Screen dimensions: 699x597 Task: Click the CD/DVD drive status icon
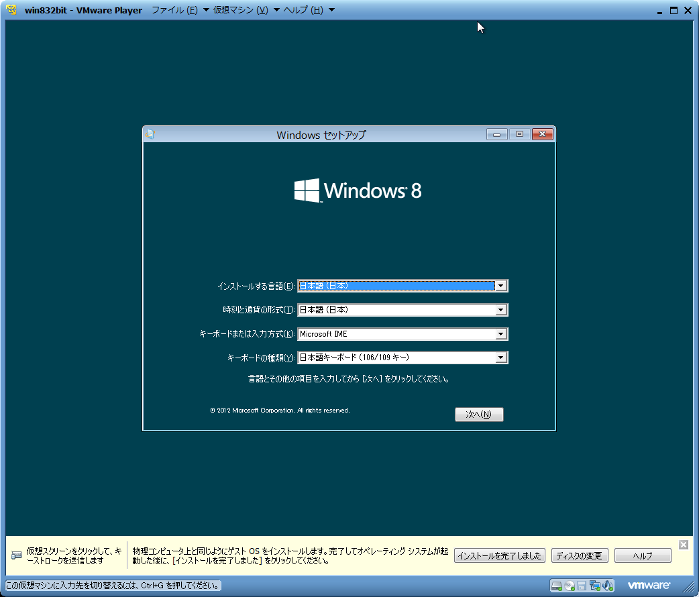click(x=570, y=586)
